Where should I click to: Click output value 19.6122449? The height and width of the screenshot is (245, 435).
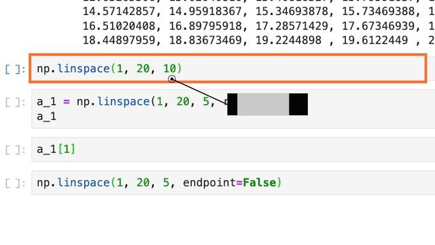click(x=375, y=40)
